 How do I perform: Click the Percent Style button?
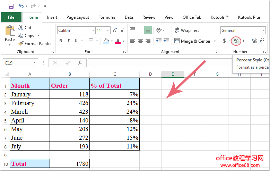pyautogui.click(x=236, y=41)
